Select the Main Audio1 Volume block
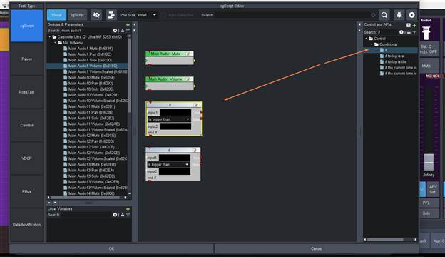Screen dimensions: 445x257 tap(170, 84)
